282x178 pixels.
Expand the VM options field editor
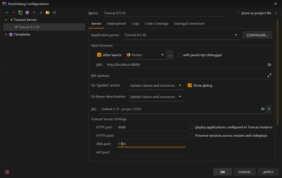click(x=269, y=76)
